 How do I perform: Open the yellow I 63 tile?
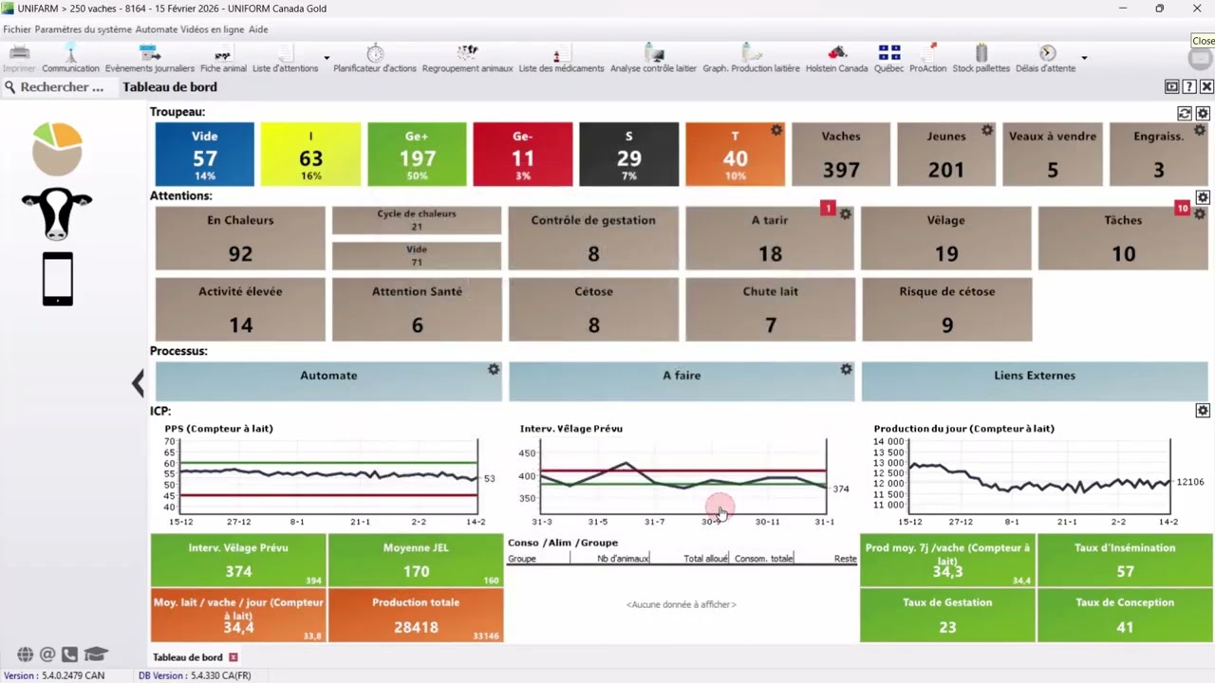310,154
